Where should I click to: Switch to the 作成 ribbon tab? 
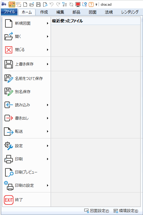pyautogui.click(x=44, y=12)
